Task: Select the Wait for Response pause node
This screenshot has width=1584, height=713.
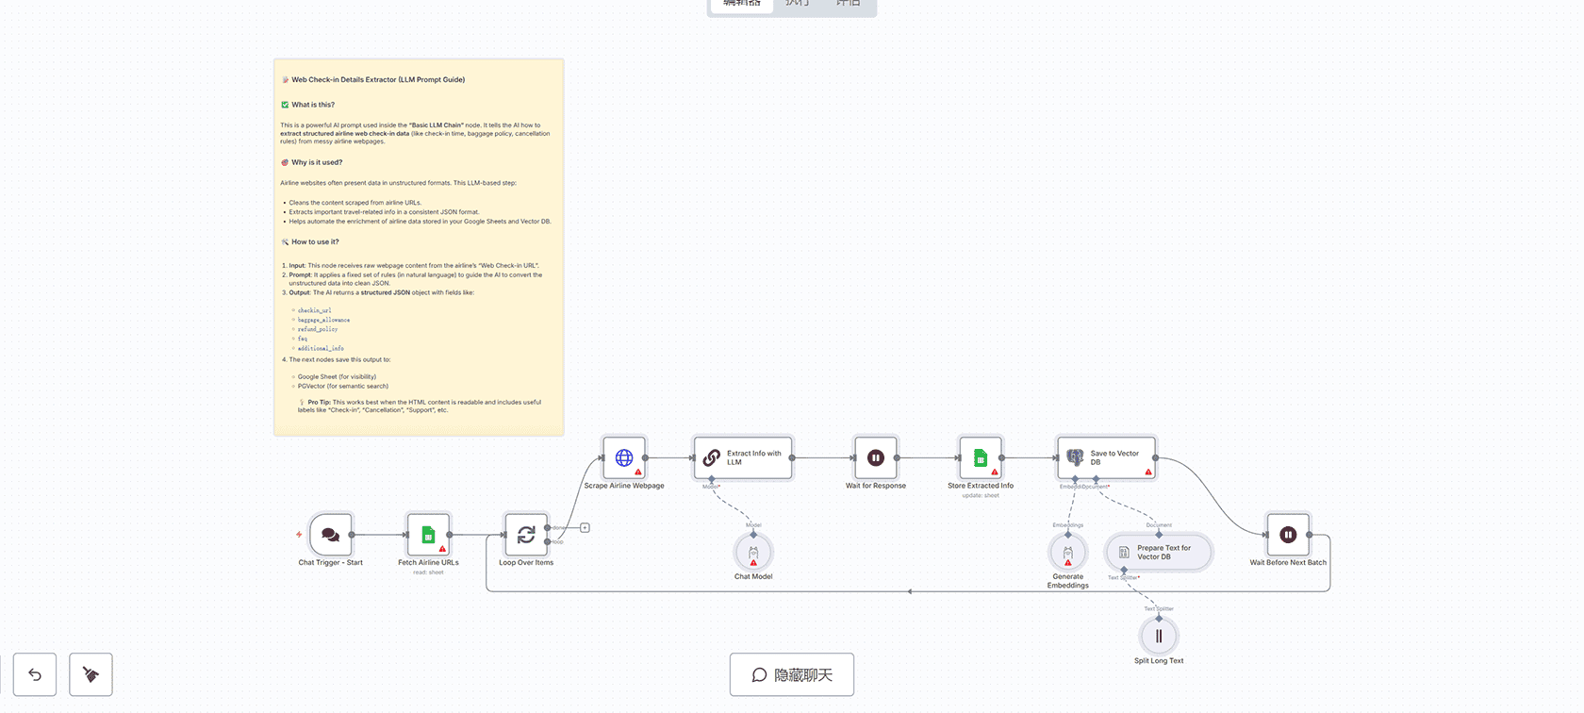Action: pyautogui.click(x=875, y=458)
